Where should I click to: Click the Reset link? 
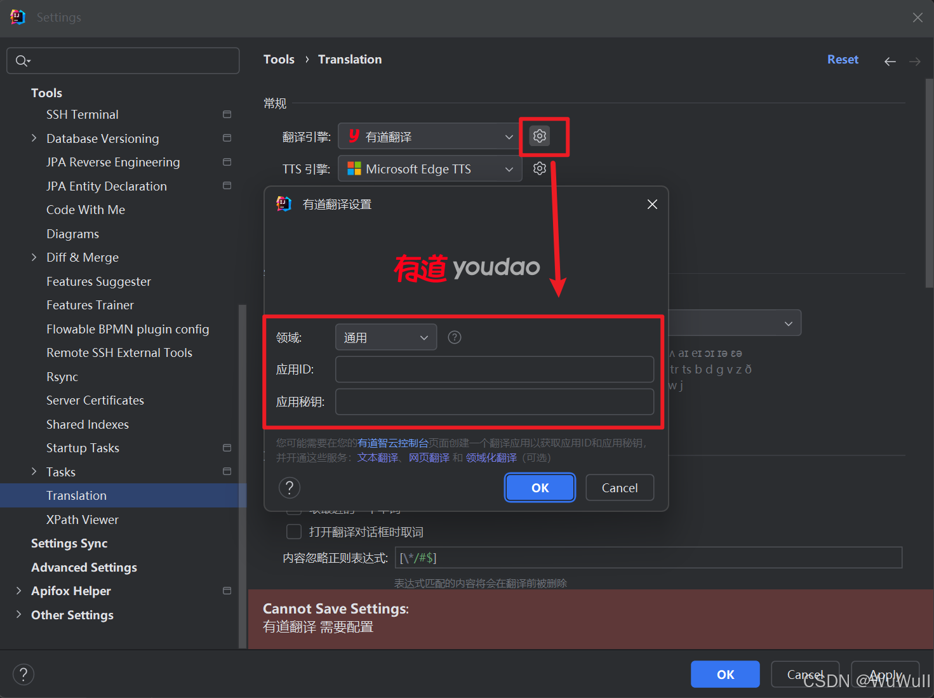point(843,59)
